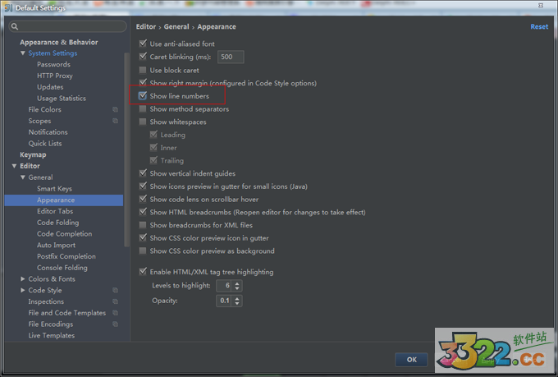Click the icon next to File Encodings
This screenshot has width=558, height=377.
(x=116, y=324)
